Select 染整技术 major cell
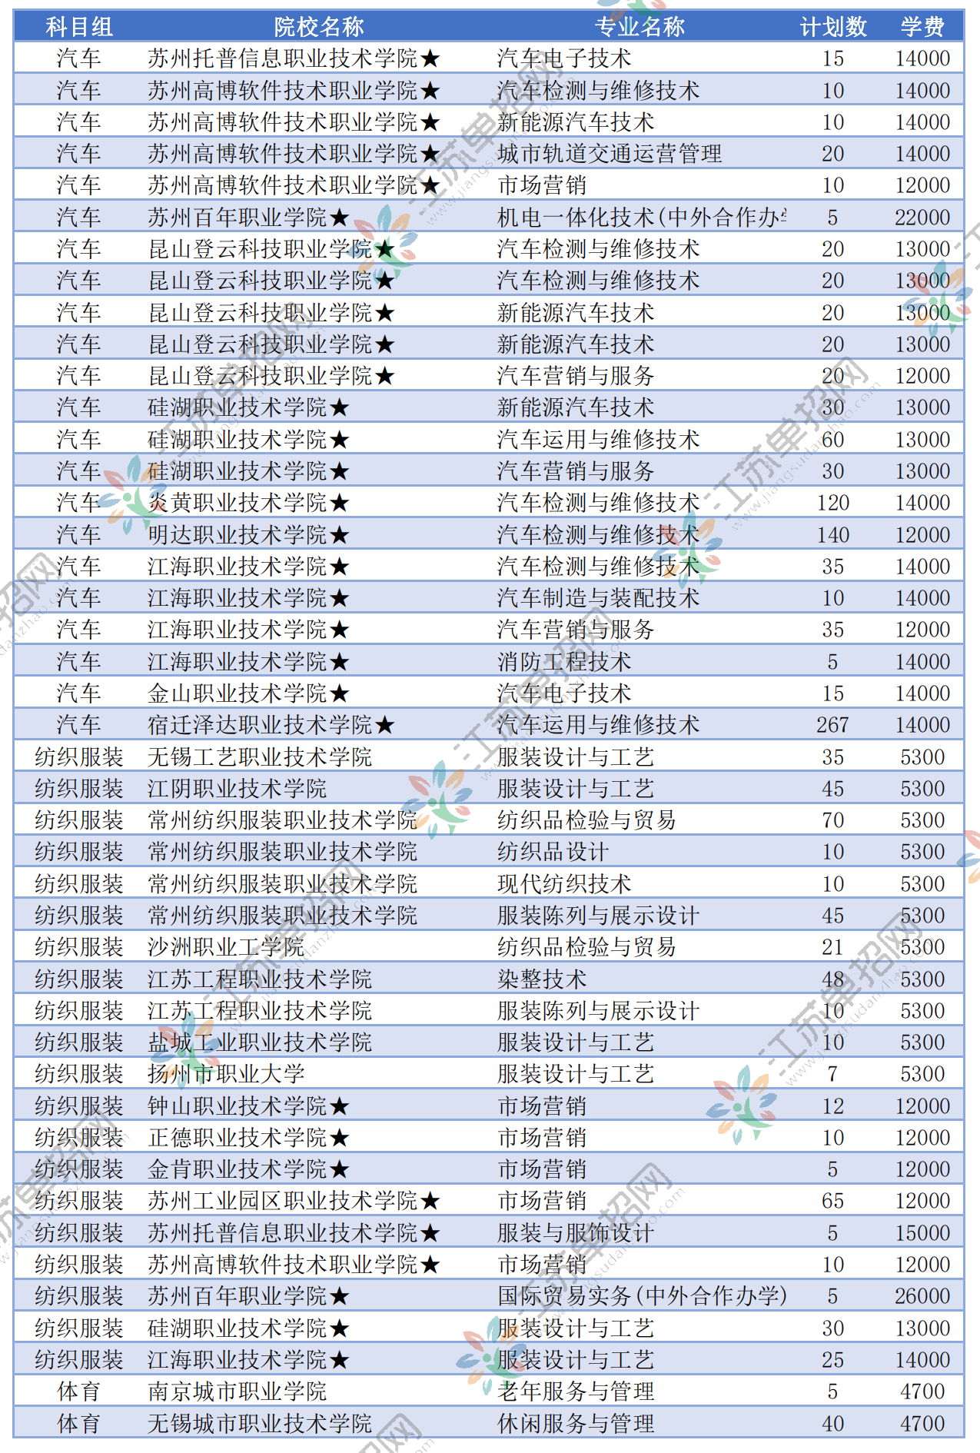 coord(542,979)
